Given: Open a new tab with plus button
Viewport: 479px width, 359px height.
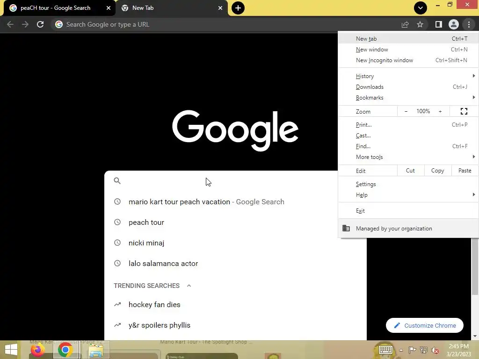Looking at the screenshot, I should [238, 8].
